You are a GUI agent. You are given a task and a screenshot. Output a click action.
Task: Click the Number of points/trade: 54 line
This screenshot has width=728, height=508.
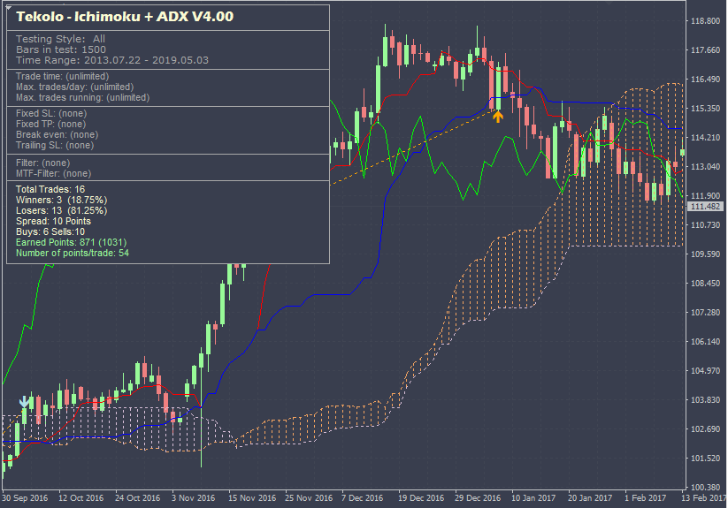73,253
